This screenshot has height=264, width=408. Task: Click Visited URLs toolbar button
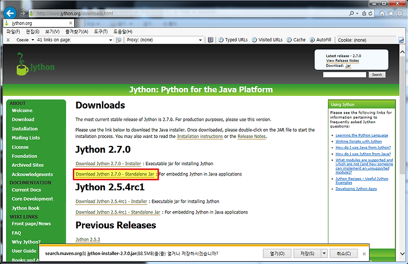pos(267,40)
